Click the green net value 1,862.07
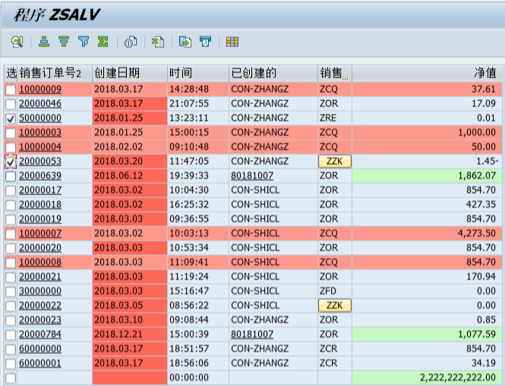Screen dimensions: 505x386 point(427,176)
